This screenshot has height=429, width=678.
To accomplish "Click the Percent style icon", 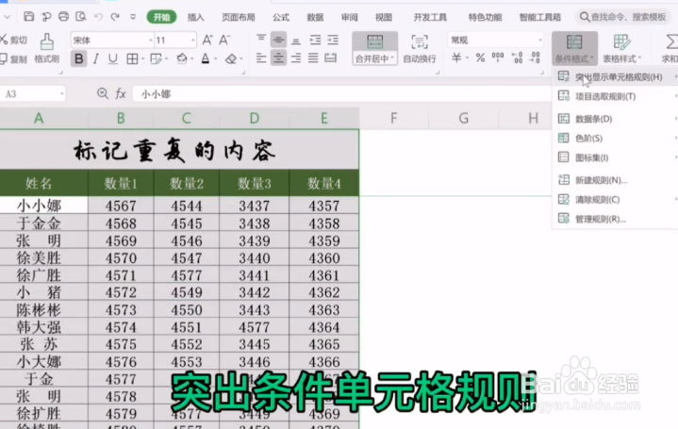I will [x=480, y=58].
